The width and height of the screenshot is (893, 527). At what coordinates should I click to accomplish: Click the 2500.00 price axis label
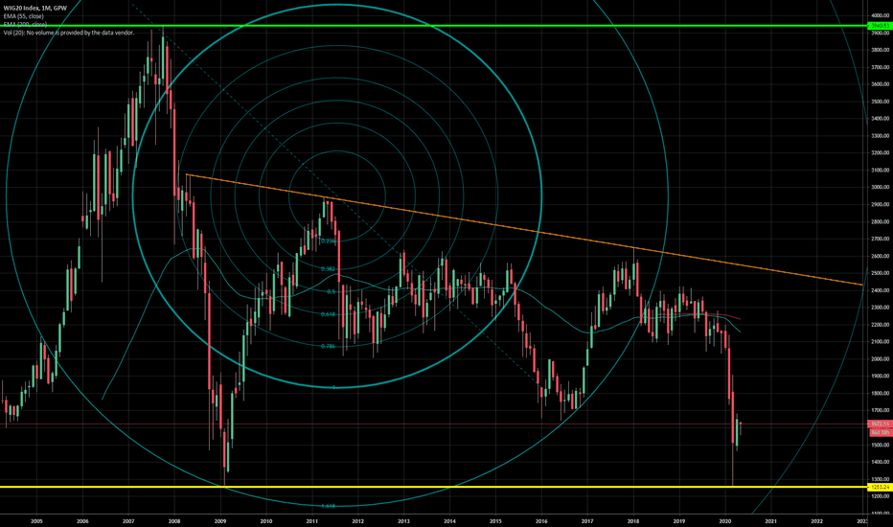click(880, 273)
